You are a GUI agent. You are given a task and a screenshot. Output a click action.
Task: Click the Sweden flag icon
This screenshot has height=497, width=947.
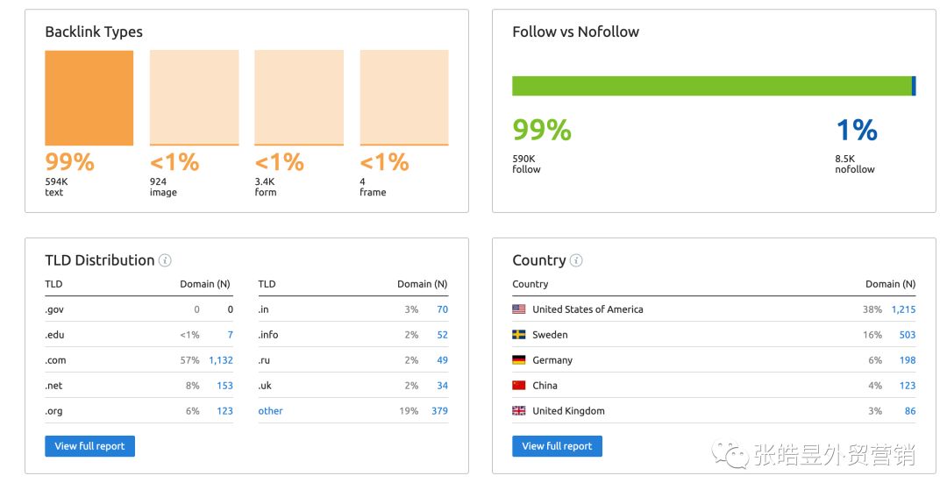tap(519, 335)
